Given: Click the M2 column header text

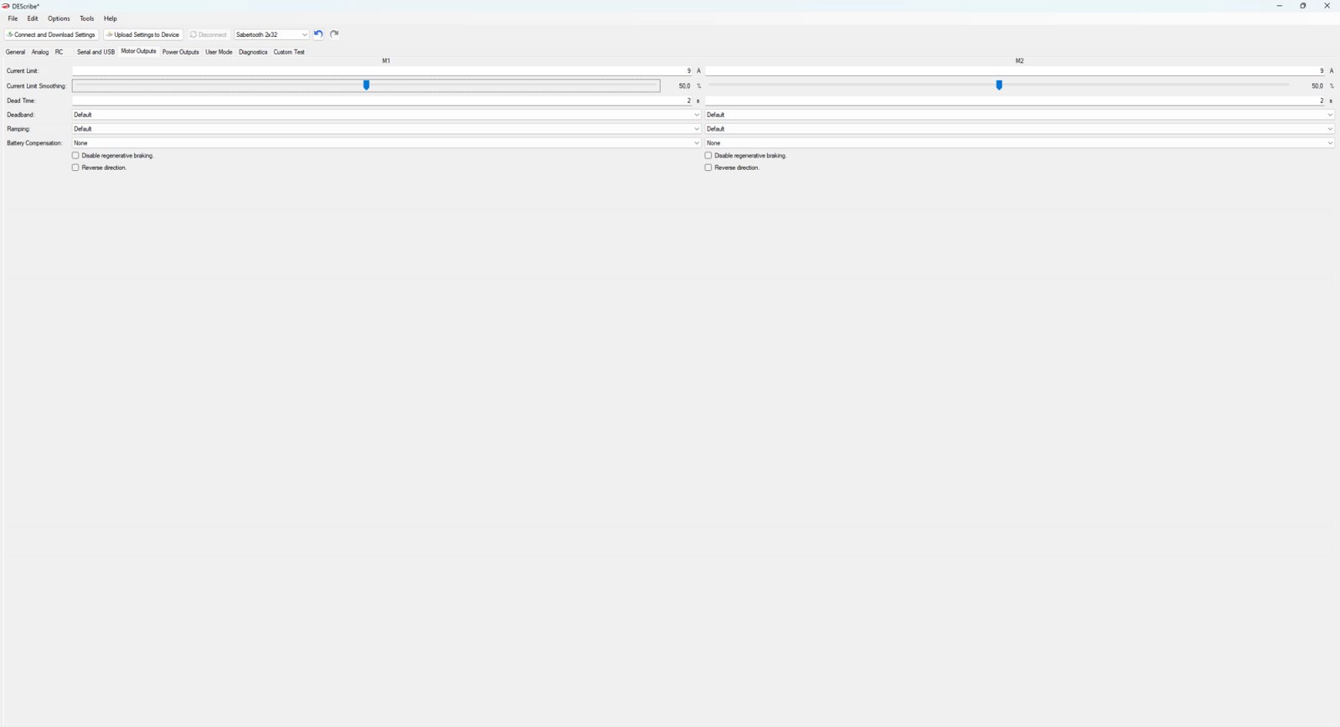Looking at the screenshot, I should pyautogui.click(x=1019, y=61).
